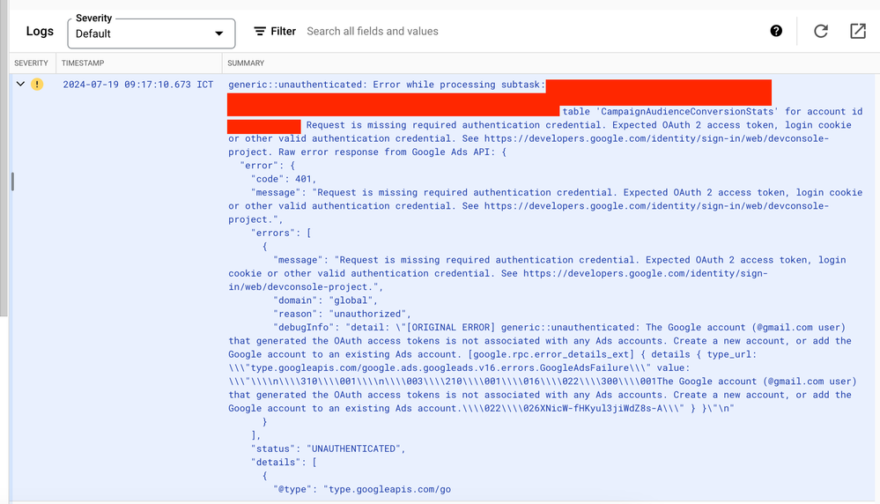
Task: Collapse the expanded log entry chevron
Action: coord(21,85)
